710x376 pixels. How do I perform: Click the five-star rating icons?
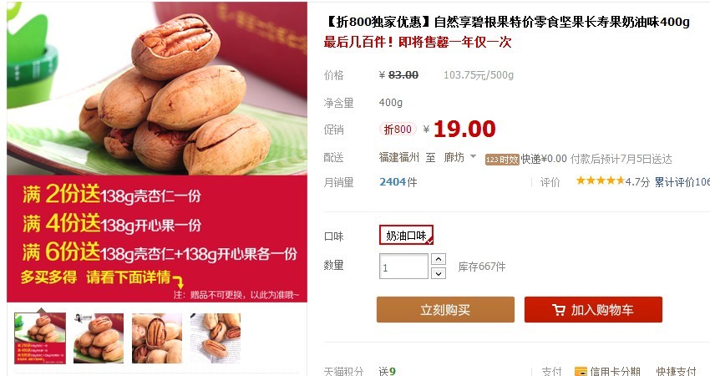600,180
